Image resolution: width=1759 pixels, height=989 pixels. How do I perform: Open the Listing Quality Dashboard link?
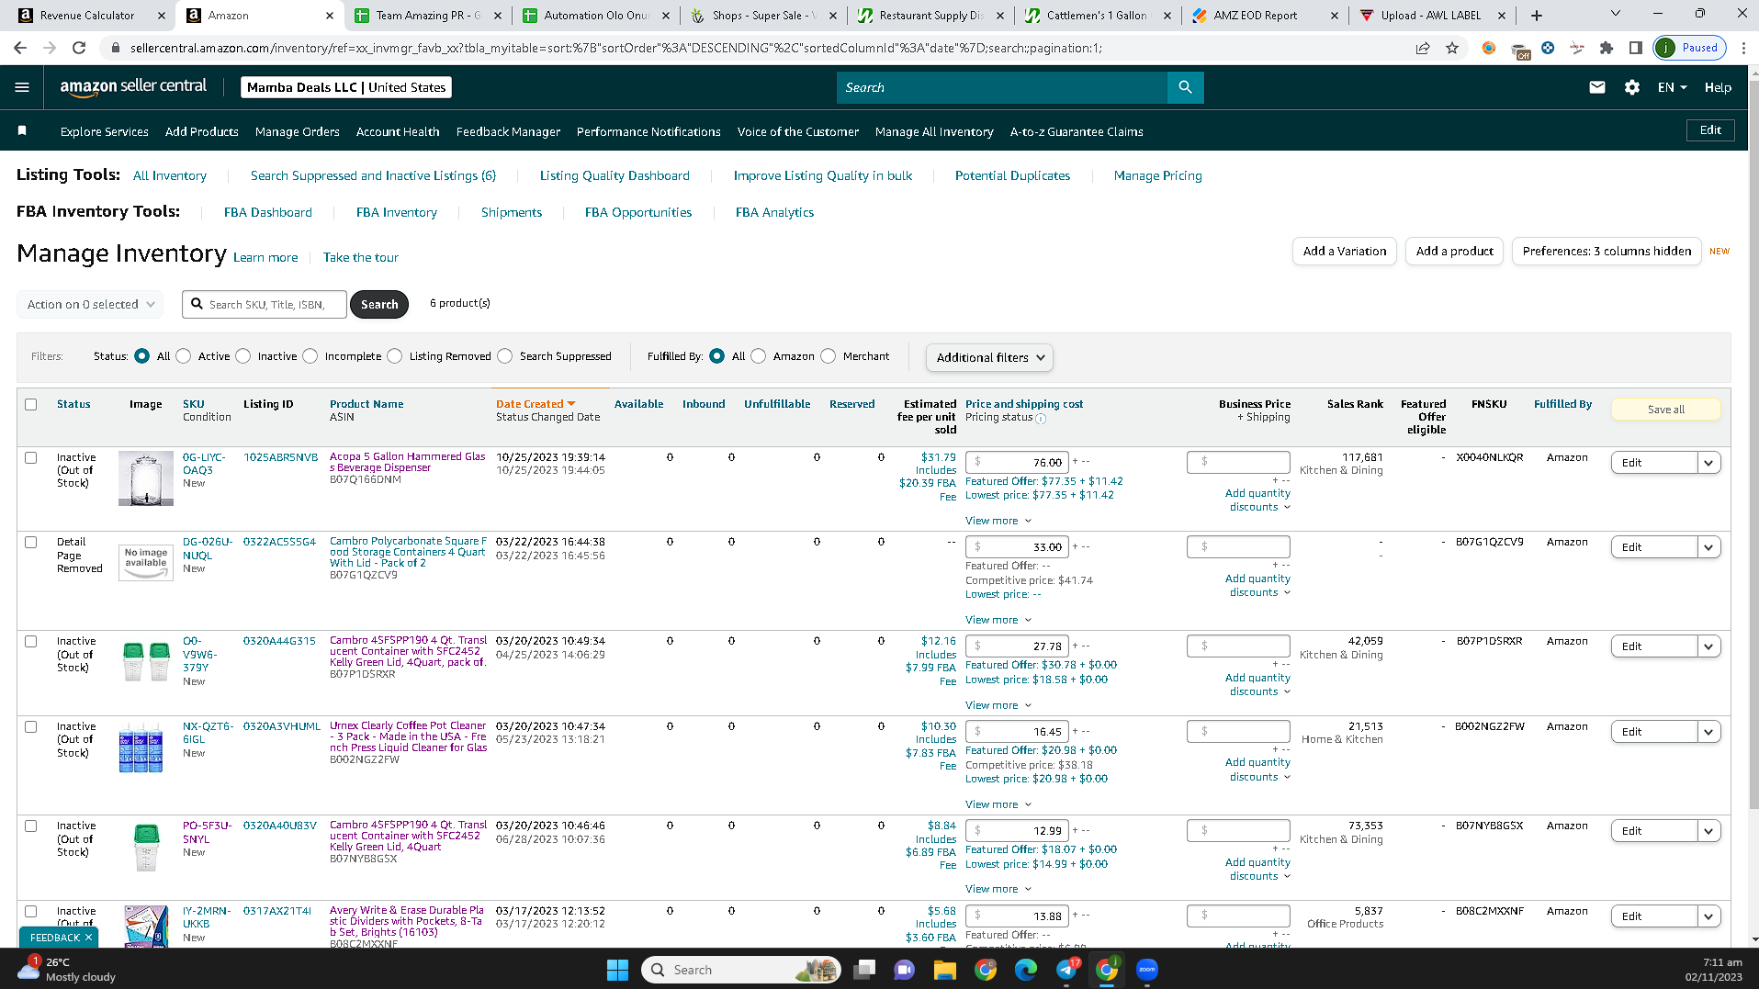615,175
